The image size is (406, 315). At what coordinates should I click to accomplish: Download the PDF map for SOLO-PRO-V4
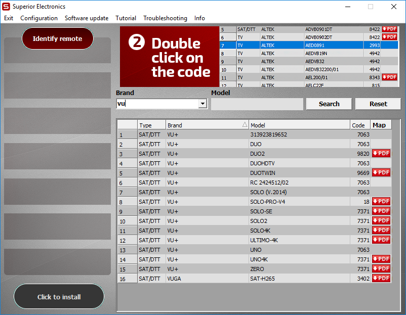[x=381, y=201]
